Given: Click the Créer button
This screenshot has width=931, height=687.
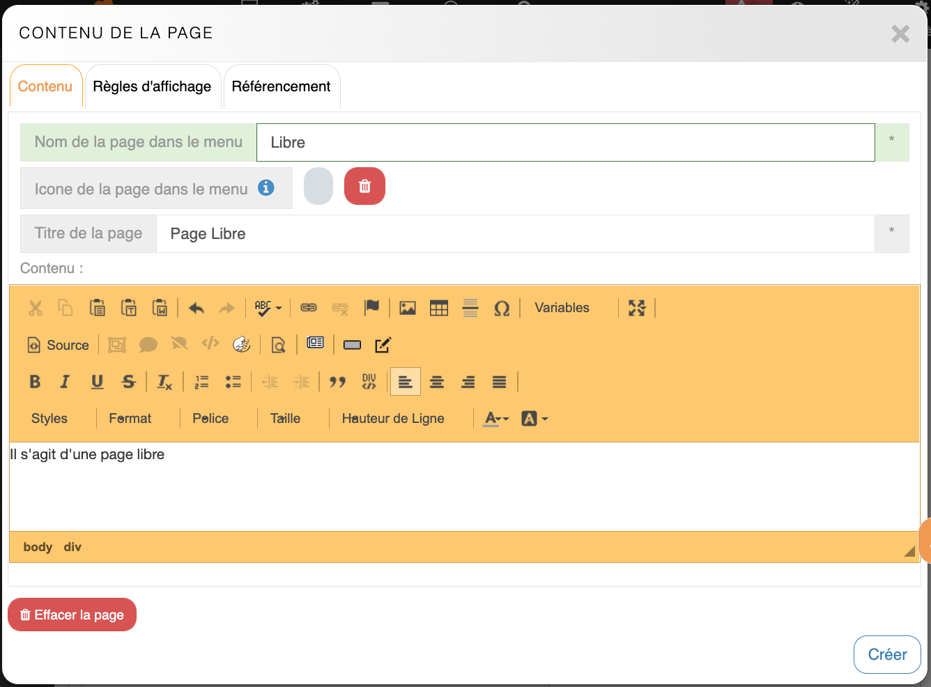Looking at the screenshot, I should click(x=887, y=654).
